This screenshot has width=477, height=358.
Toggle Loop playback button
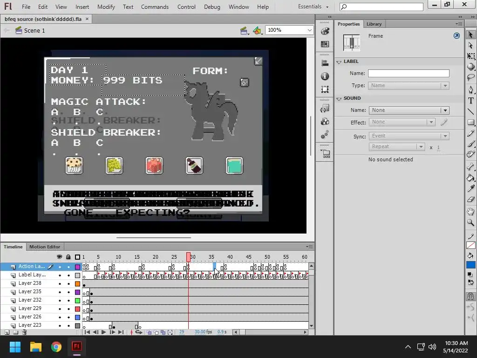(x=139, y=332)
